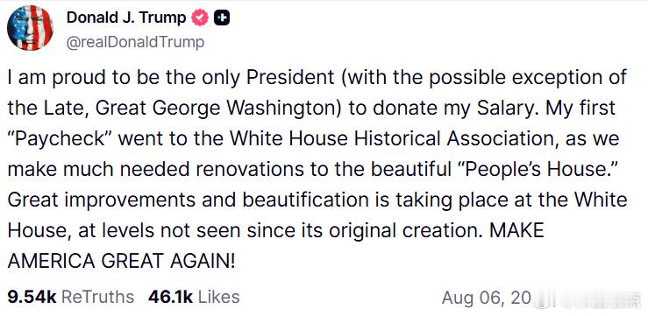Click the quoted word "Paycheck"

tap(61, 138)
